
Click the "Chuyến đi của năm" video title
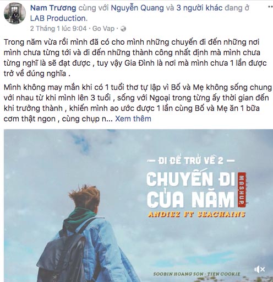click(191, 189)
